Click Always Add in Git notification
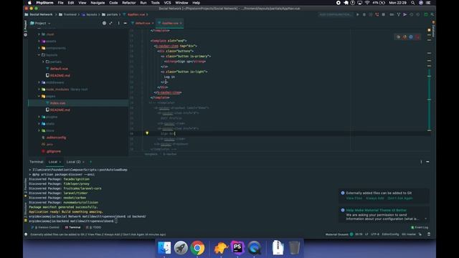 coord(374,198)
